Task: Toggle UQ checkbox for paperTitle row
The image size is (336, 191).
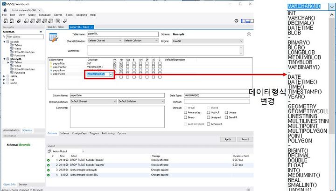Action: (127, 63)
